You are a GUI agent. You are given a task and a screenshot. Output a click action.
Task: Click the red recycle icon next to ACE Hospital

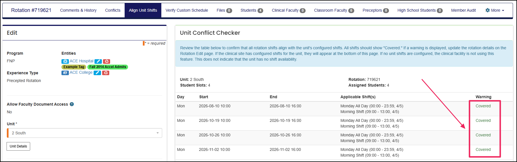click(x=106, y=61)
